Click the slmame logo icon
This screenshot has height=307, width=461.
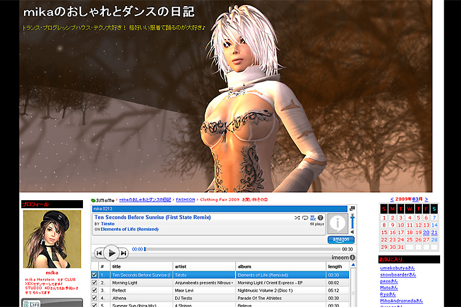(103, 200)
